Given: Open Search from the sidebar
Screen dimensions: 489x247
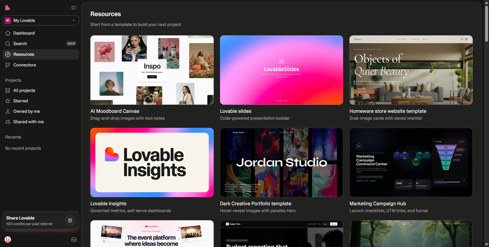Looking at the screenshot, I should pyautogui.click(x=41, y=44).
